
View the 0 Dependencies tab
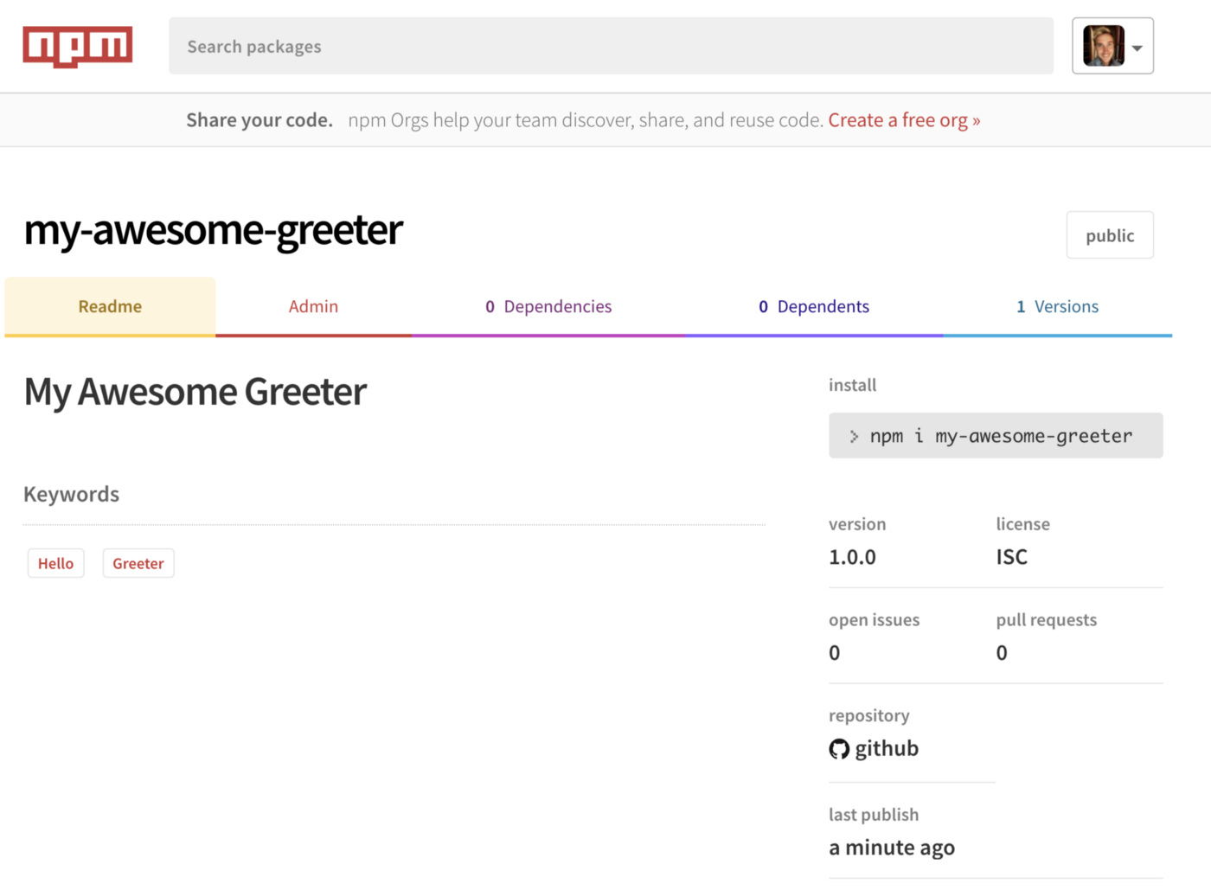(548, 306)
